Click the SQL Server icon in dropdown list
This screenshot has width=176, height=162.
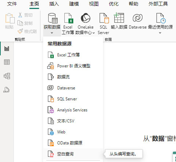[x=50, y=99]
